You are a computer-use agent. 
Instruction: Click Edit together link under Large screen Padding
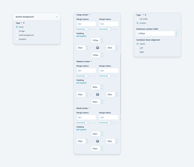(81, 36)
